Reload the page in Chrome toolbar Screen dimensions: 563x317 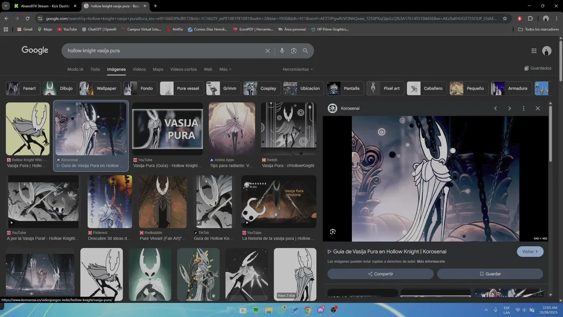(x=27, y=18)
